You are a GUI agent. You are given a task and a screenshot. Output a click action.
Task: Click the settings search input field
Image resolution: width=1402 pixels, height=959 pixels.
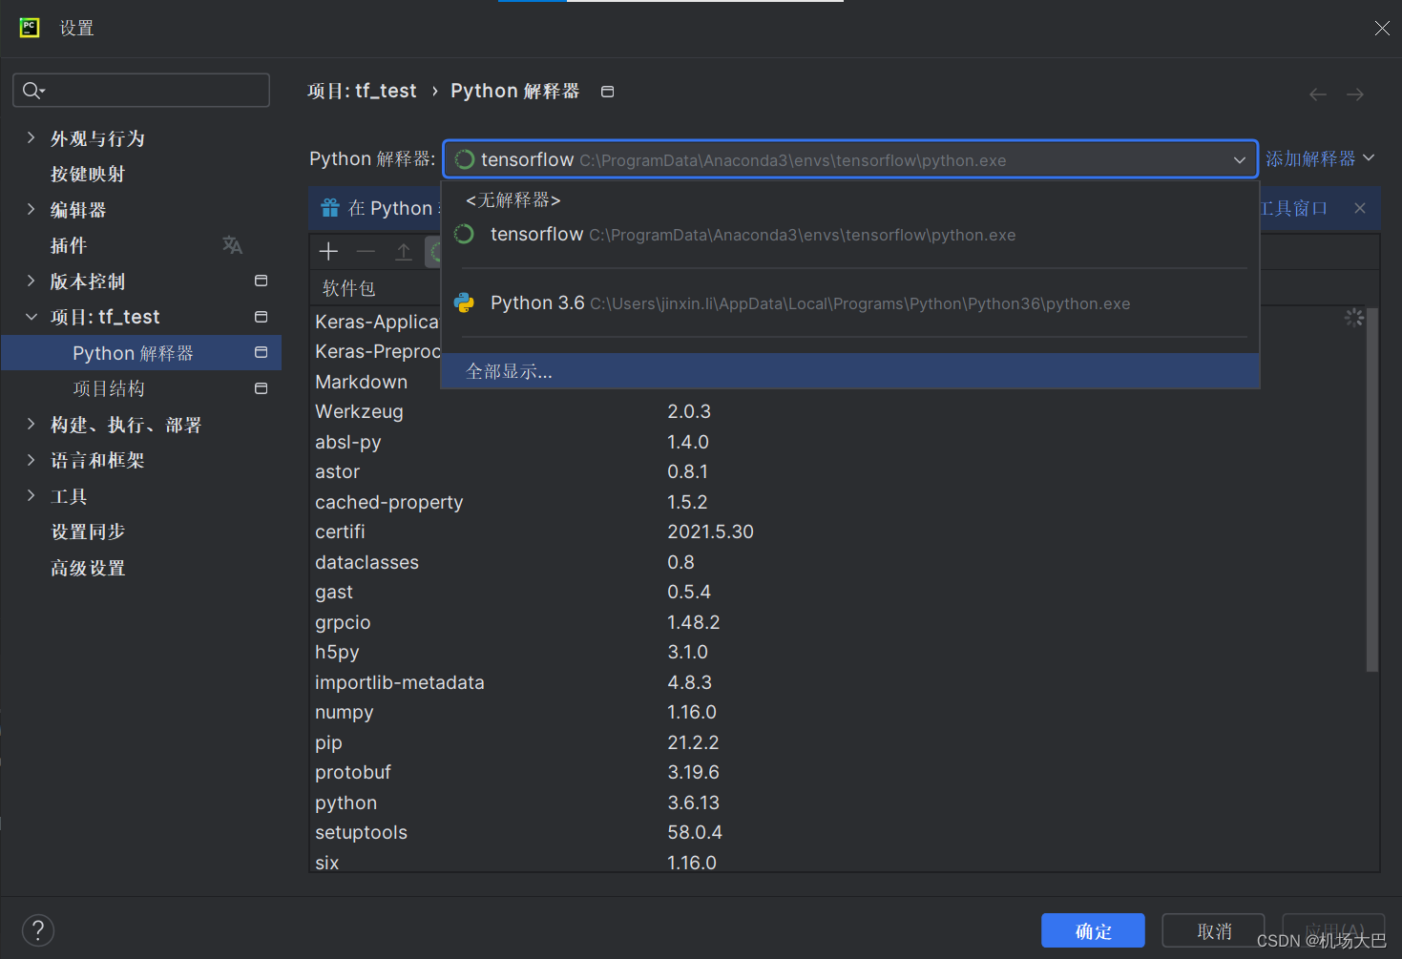coord(141,91)
